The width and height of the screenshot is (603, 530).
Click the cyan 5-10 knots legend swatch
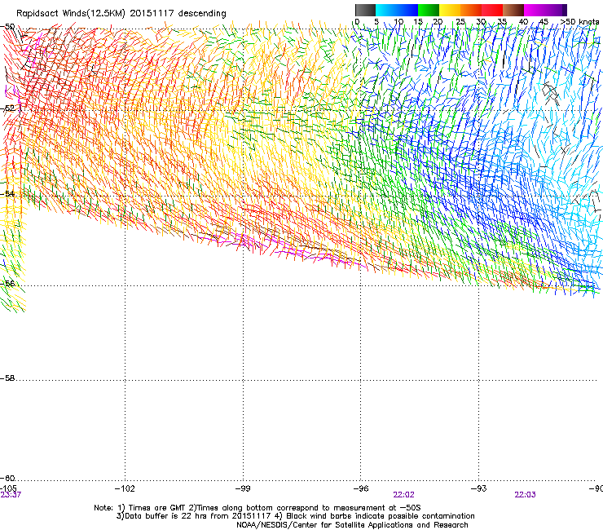coord(386,10)
